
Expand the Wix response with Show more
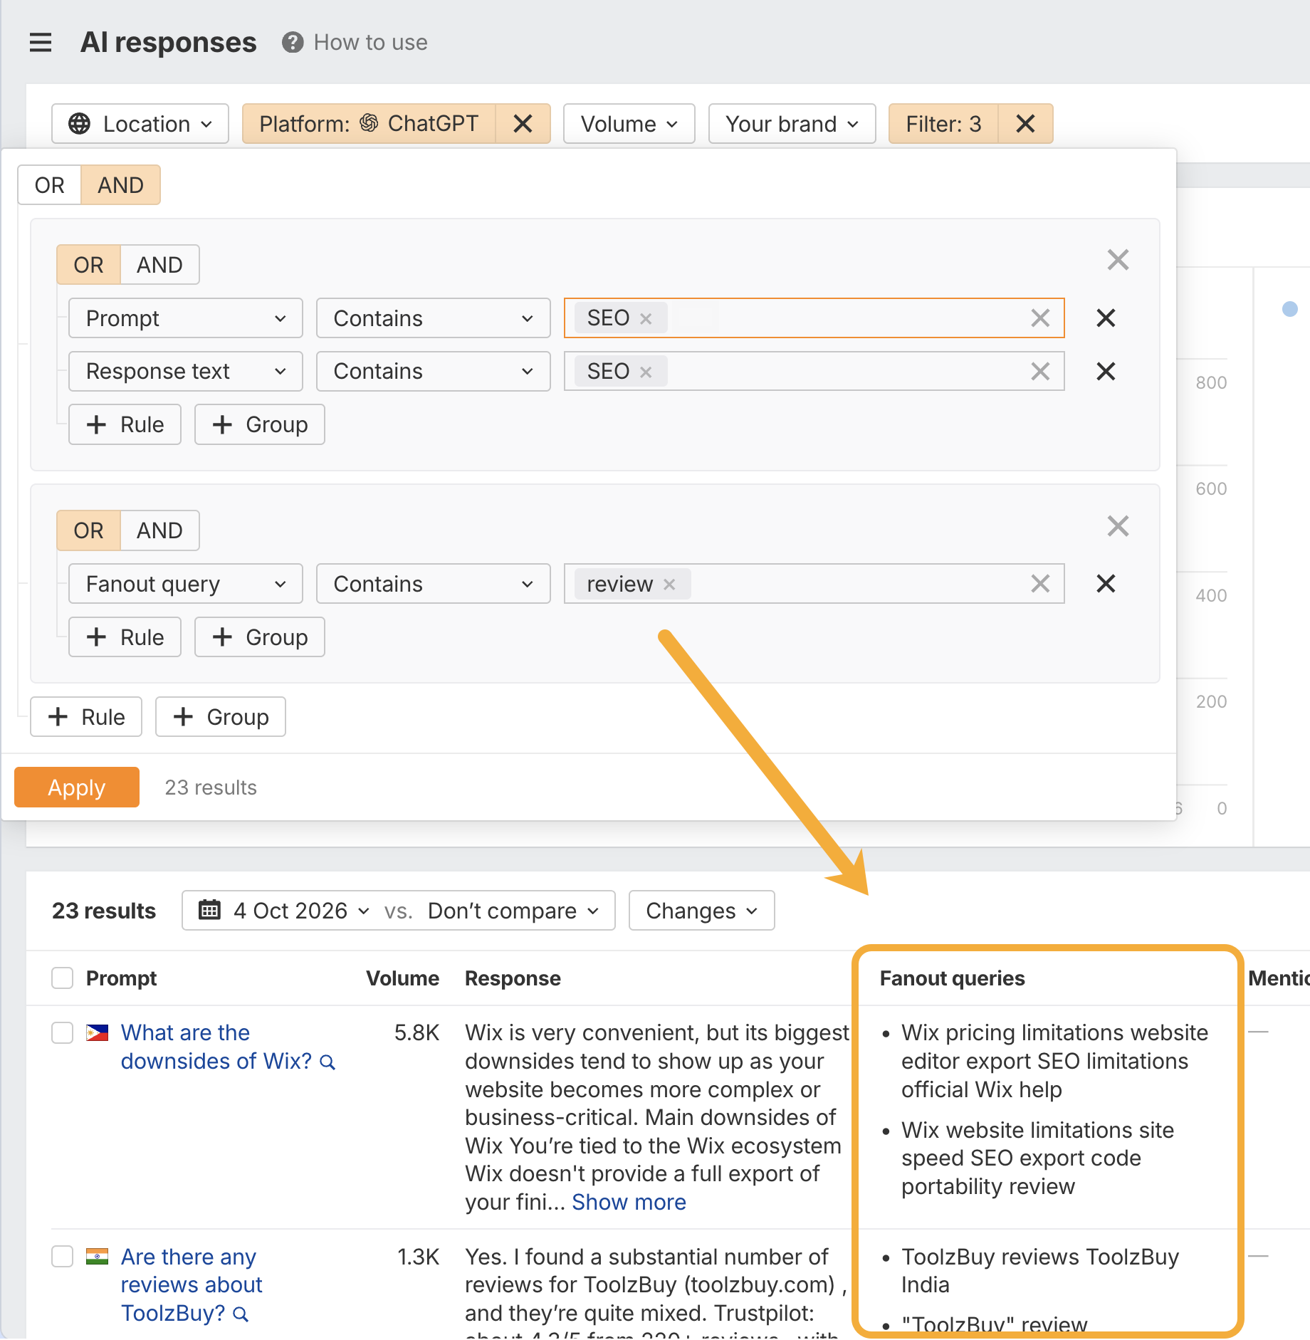[629, 1203]
